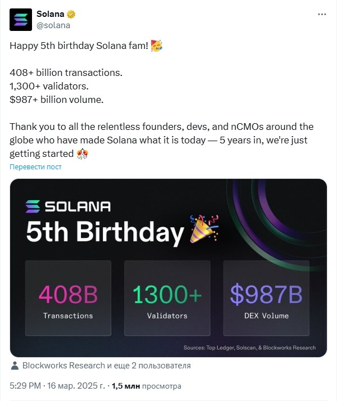The height and width of the screenshot is (401, 337).
Task: Click the '5th Birthday' heading in the image
Action: tap(105, 231)
